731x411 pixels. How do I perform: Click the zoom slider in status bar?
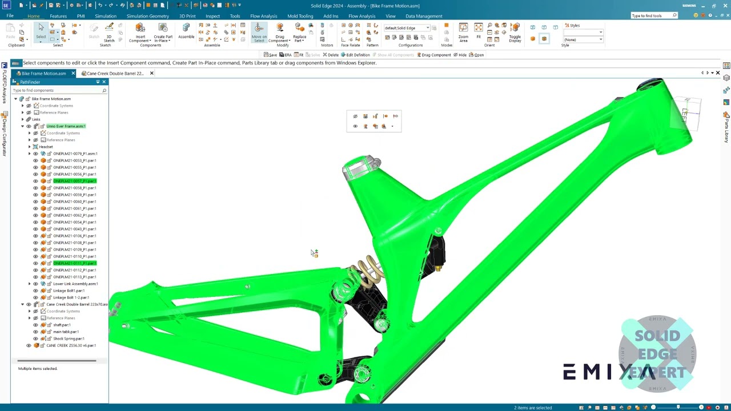677,408
